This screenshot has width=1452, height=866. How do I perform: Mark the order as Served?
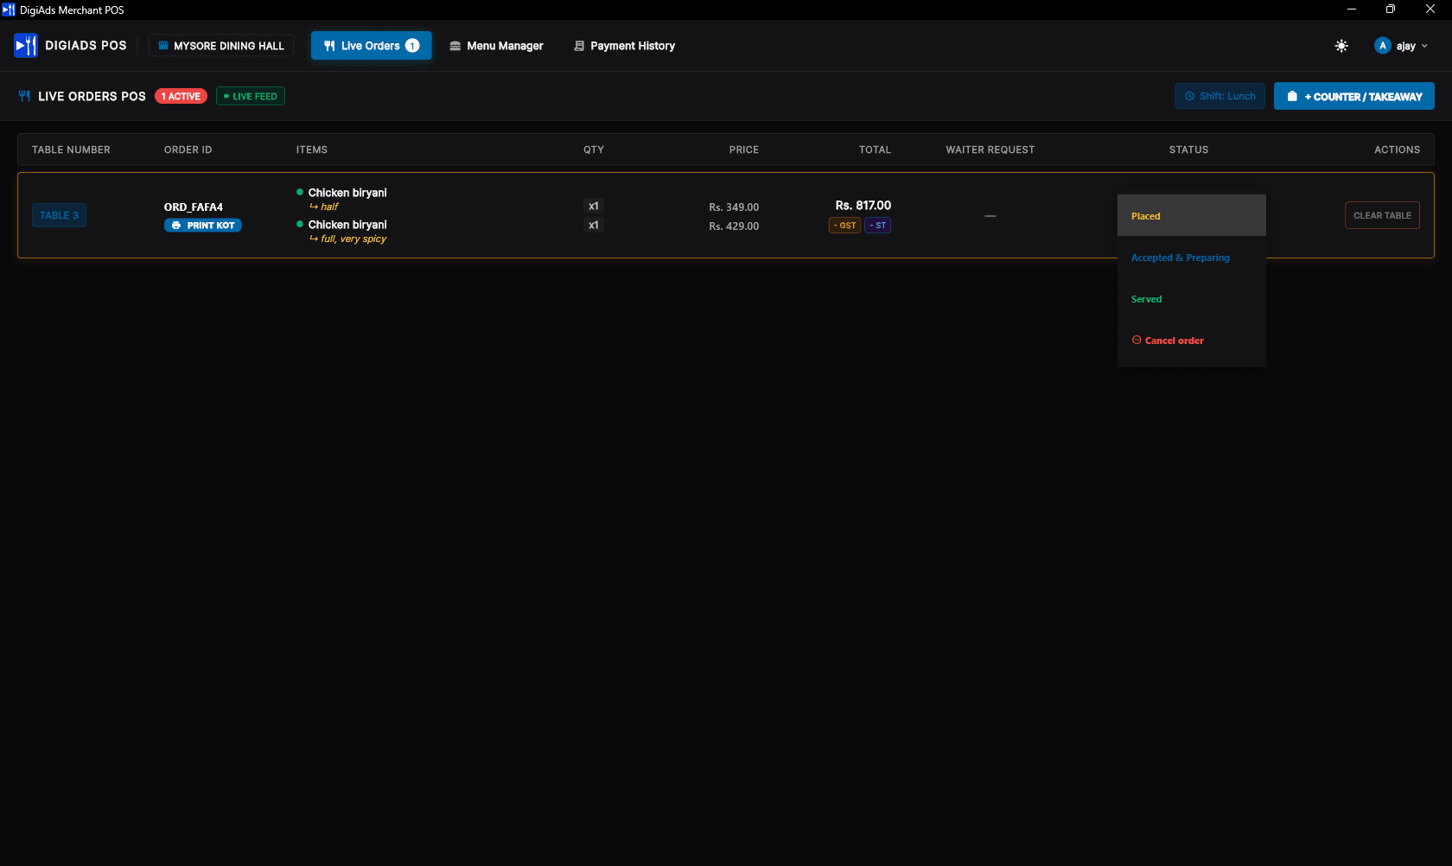(1192, 299)
